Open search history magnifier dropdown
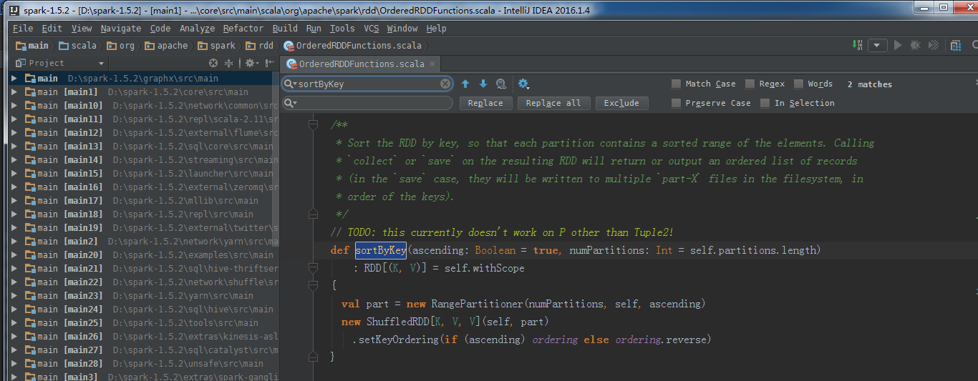Viewport: 978px width, 381px height. pyautogui.click(x=291, y=84)
